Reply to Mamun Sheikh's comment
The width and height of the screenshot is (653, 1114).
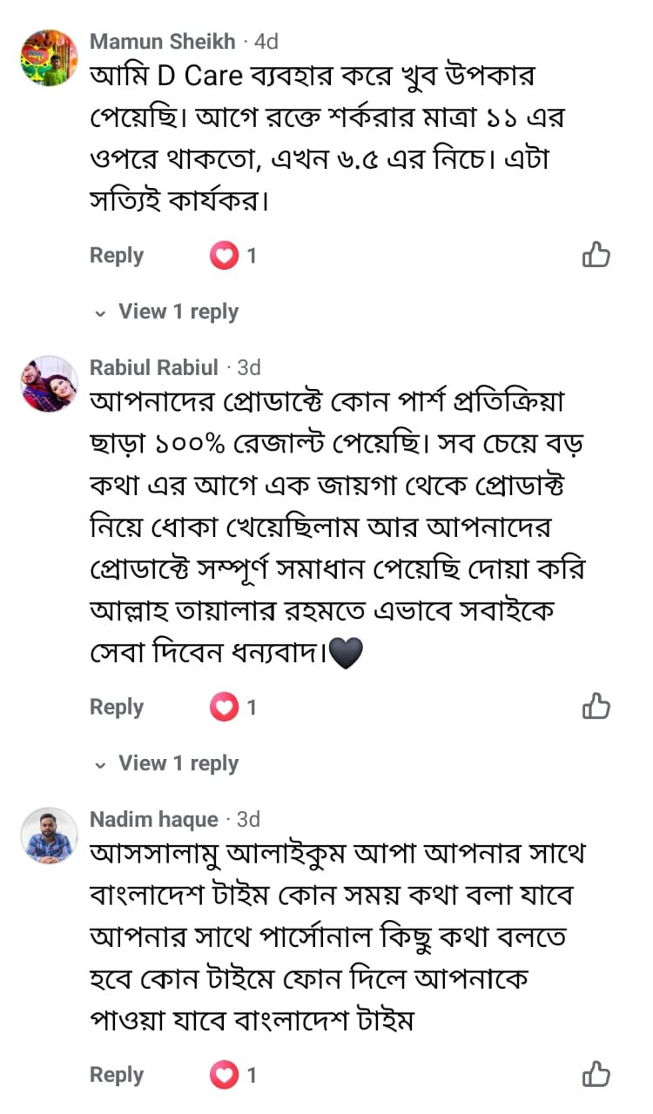tap(117, 256)
